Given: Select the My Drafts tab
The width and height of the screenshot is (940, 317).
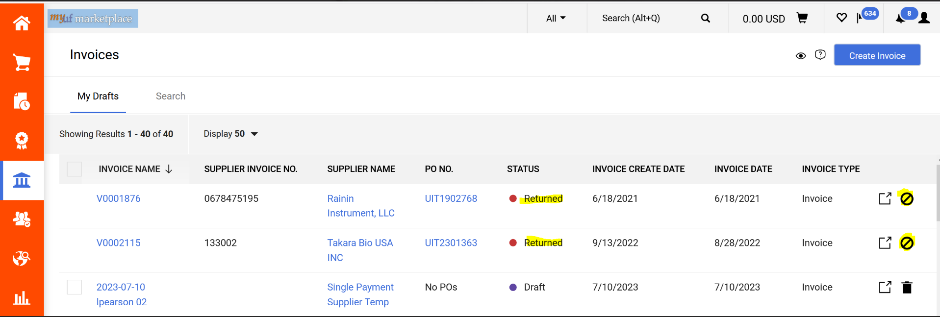Looking at the screenshot, I should pyautogui.click(x=98, y=96).
